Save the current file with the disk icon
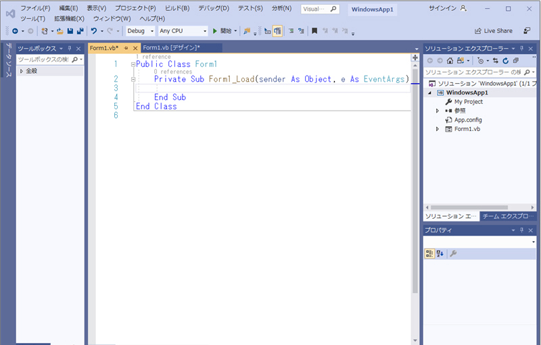 click(70, 31)
